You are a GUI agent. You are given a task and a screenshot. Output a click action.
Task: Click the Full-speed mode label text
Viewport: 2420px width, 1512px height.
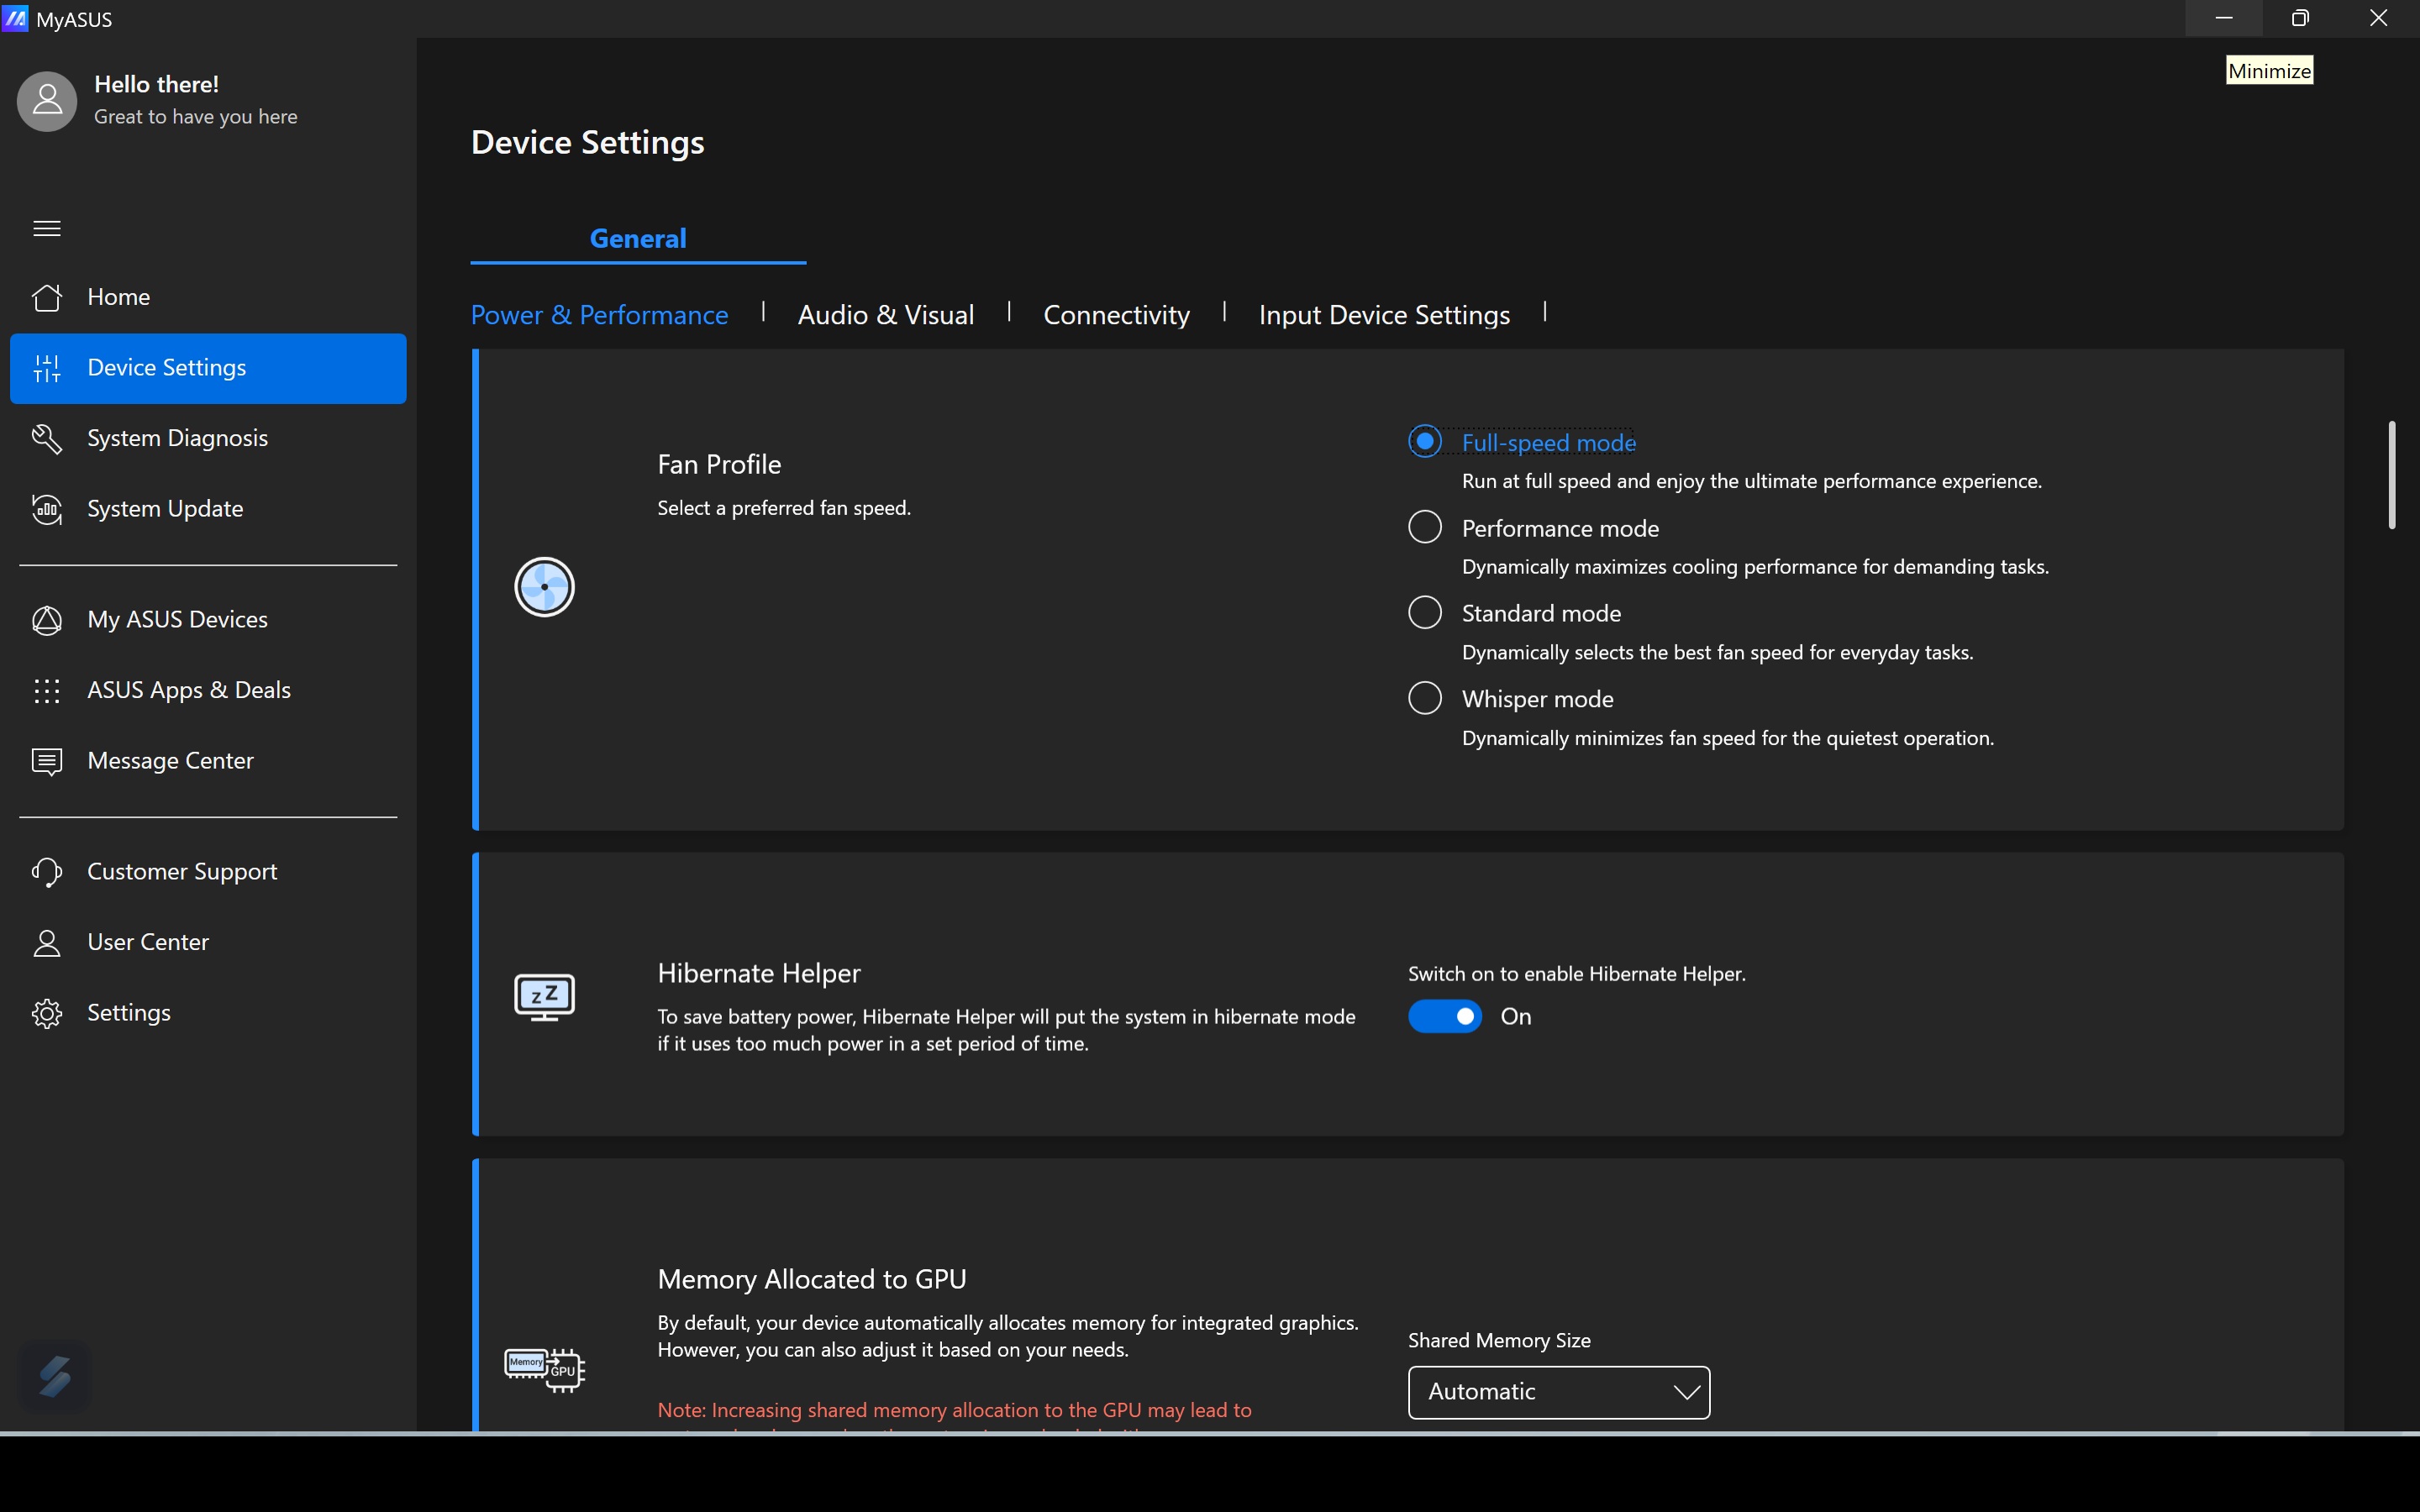pos(1548,443)
